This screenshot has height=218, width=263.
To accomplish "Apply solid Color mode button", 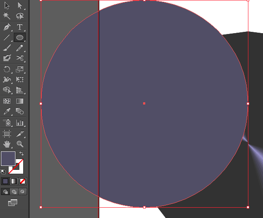I will [x=5, y=181].
